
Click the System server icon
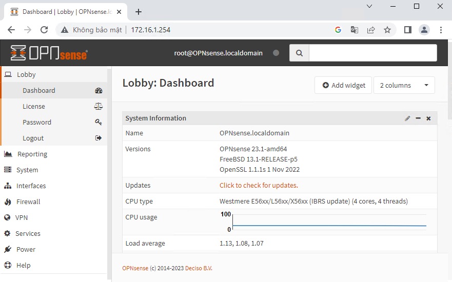pyautogui.click(x=8, y=170)
